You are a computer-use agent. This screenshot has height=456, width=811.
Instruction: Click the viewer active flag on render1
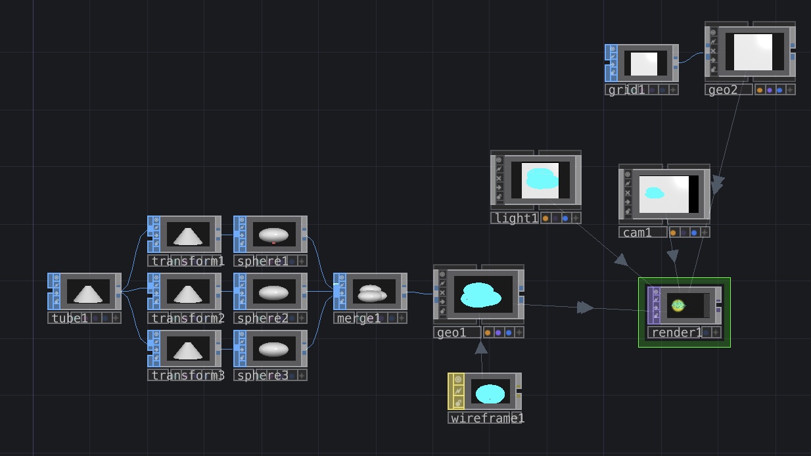(656, 292)
